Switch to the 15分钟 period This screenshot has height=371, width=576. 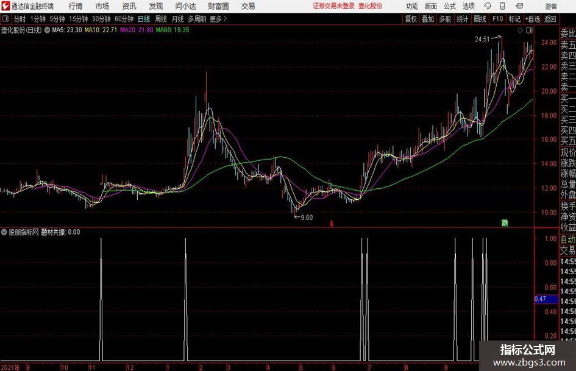pyautogui.click(x=79, y=19)
